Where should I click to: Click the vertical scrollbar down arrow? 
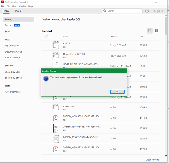click(166, 156)
